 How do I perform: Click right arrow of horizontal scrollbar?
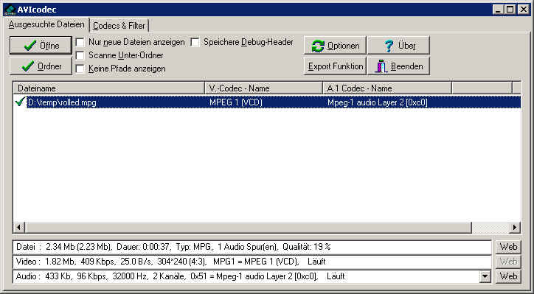click(x=515, y=227)
